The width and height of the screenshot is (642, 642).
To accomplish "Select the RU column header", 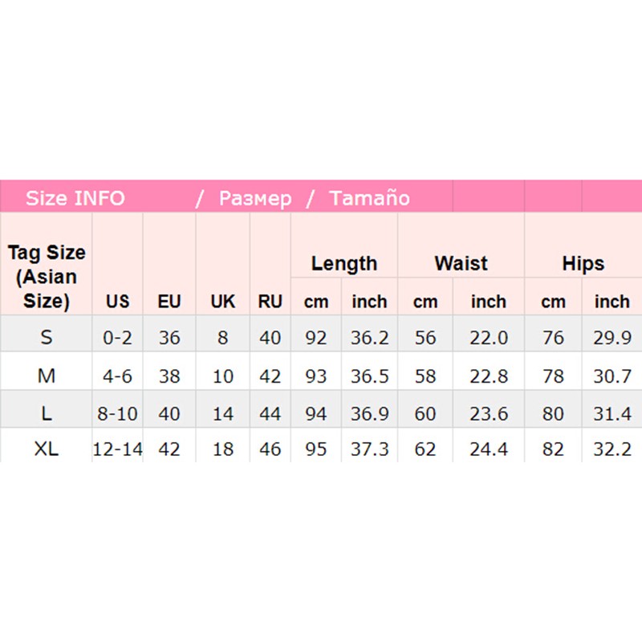I will [x=270, y=302].
